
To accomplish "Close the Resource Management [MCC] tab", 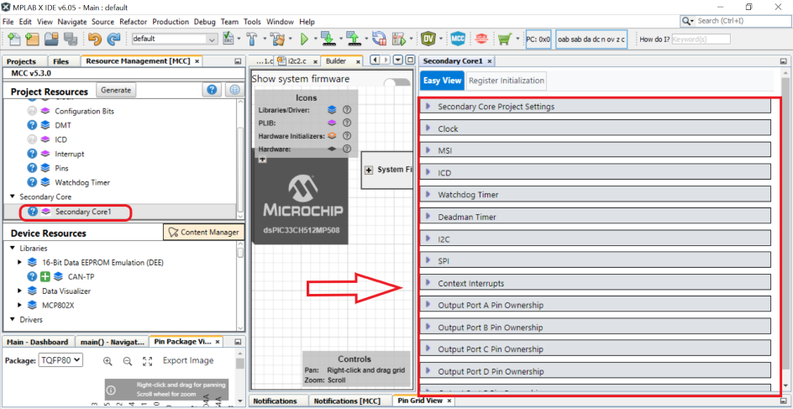I will click(x=197, y=61).
